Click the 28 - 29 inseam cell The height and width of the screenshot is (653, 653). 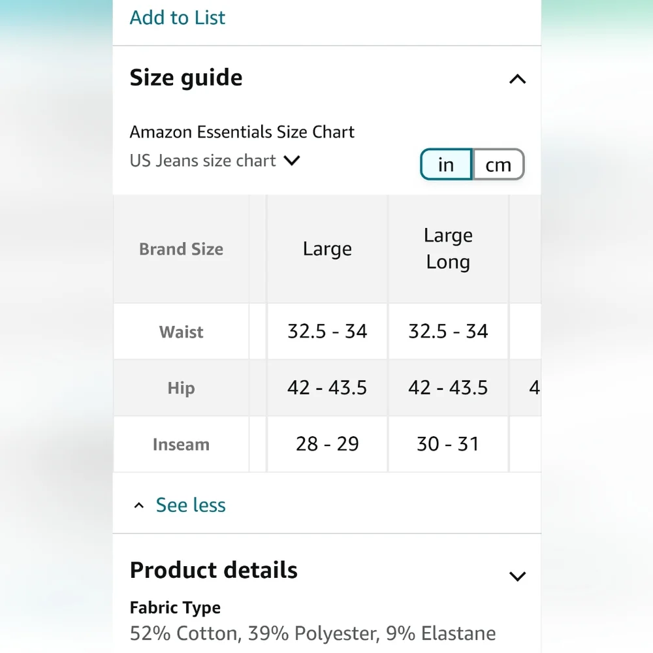[327, 444]
